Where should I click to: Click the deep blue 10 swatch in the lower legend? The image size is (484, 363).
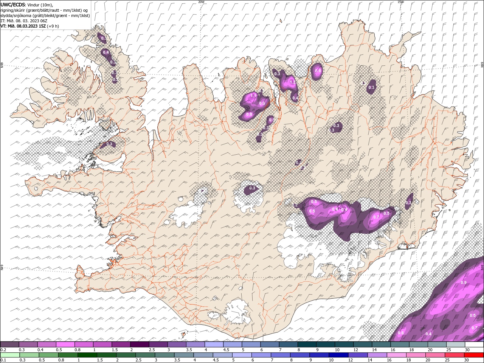click(x=338, y=355)
